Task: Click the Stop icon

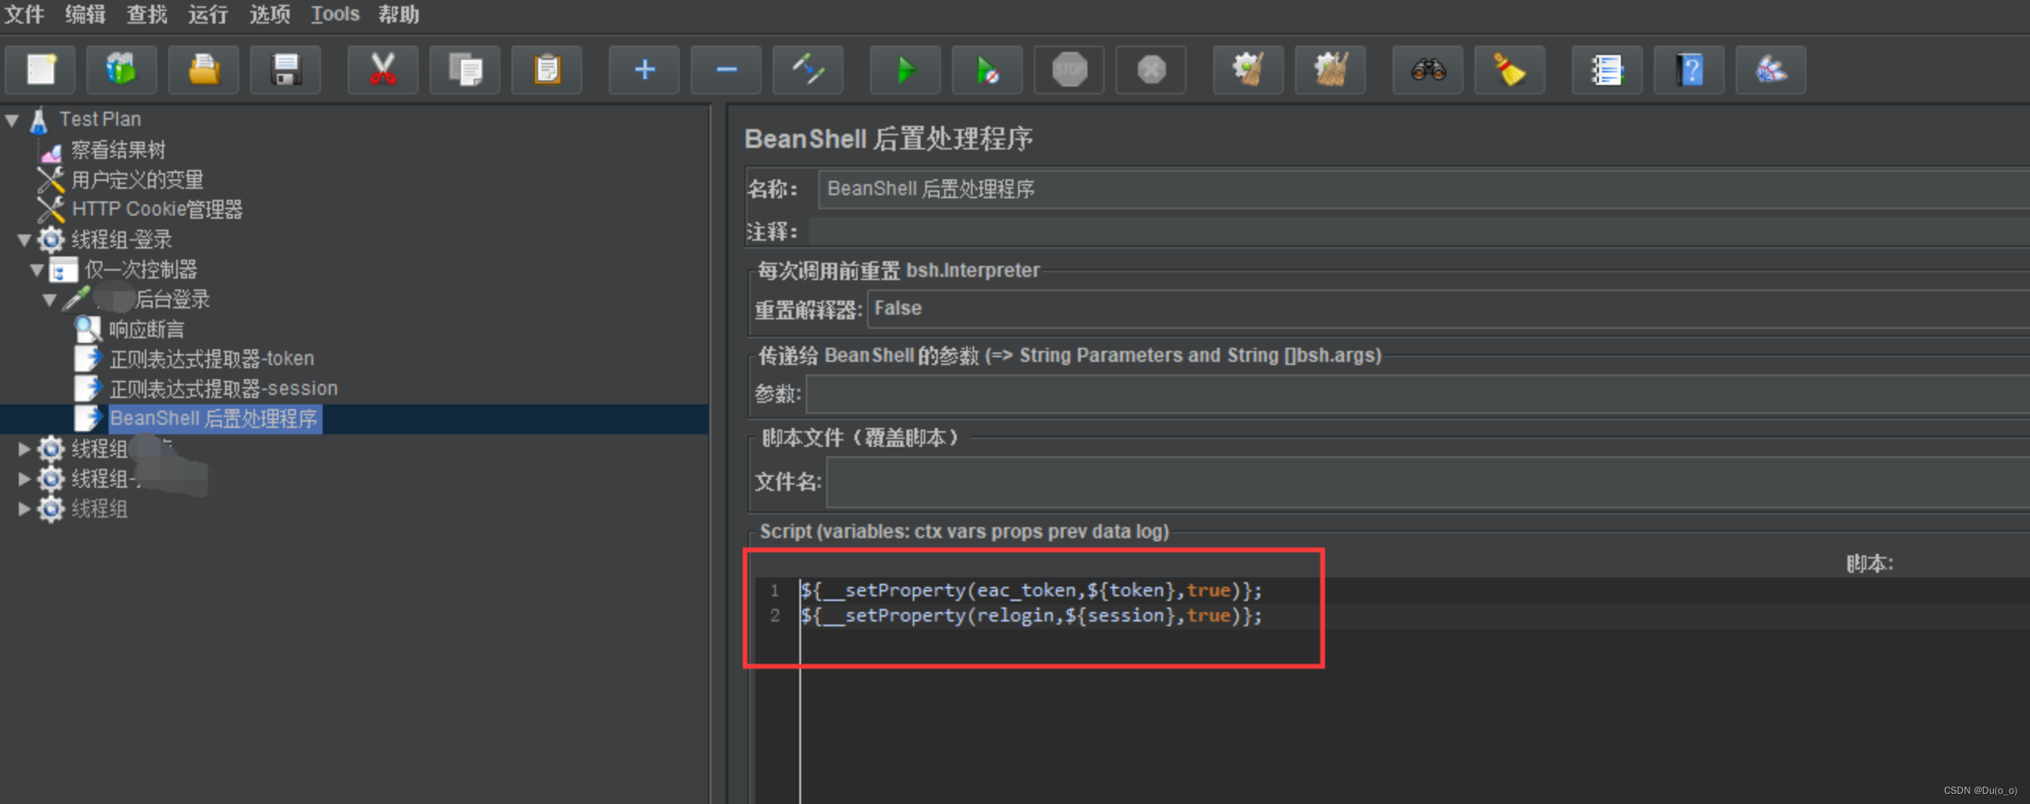Action: coord(1069,70)
